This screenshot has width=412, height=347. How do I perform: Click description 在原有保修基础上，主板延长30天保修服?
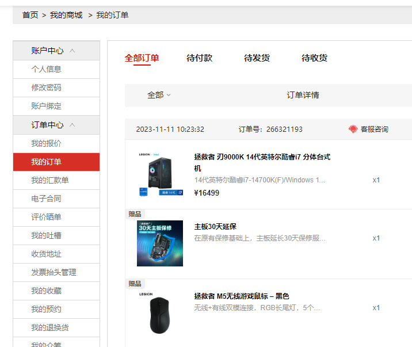pyautogui.click(x=260, y=238)
